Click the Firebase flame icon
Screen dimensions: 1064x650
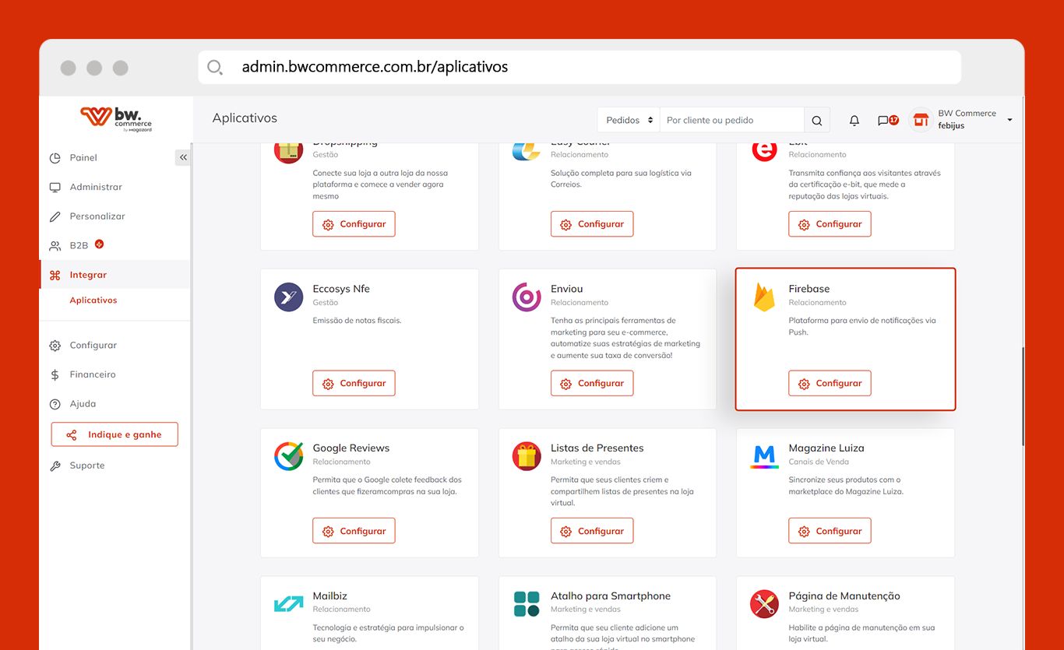pos(764,297)
